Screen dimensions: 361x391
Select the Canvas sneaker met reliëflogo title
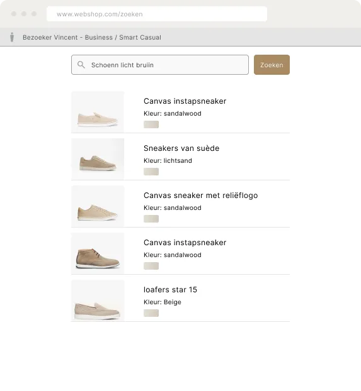(201, 196)
